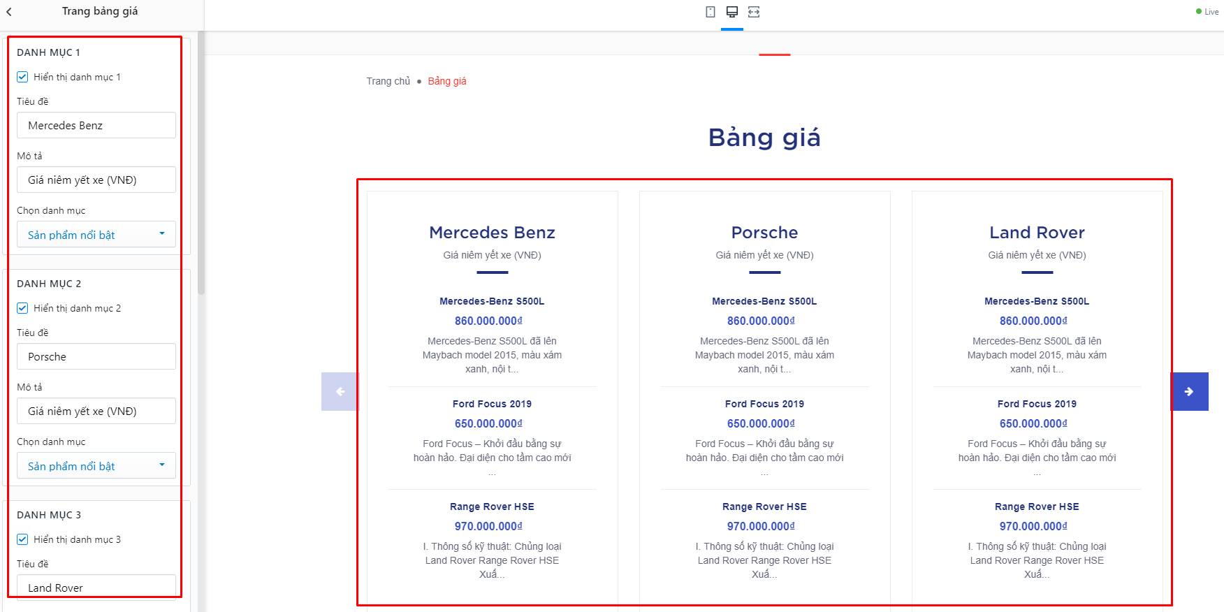Click the left settings panel scrollbar
Screen dimensions: 1224x612
click(x=201, y=164)
